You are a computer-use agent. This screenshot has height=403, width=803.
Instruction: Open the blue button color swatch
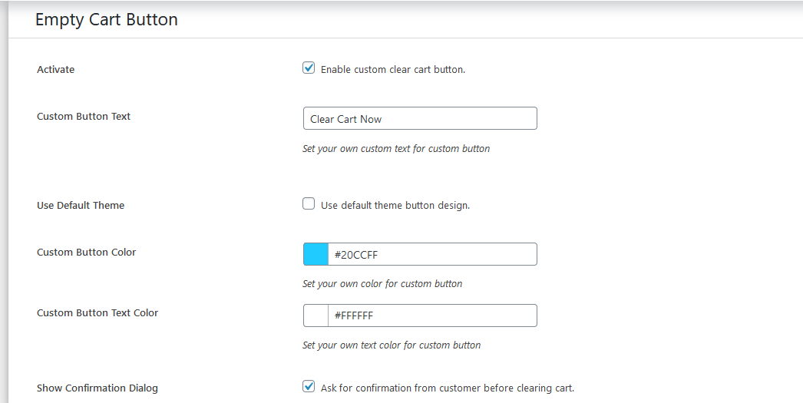[x=316, y=255]
